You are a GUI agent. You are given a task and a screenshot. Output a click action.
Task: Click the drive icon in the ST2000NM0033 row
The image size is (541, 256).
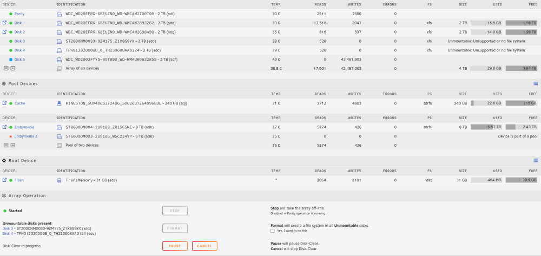[59, 41]
